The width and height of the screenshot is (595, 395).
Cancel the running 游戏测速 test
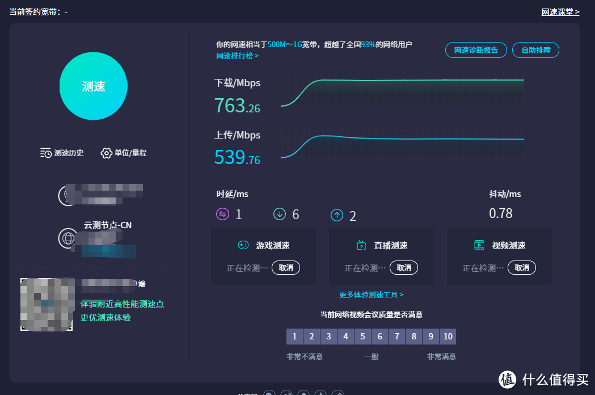coord(285,267)
